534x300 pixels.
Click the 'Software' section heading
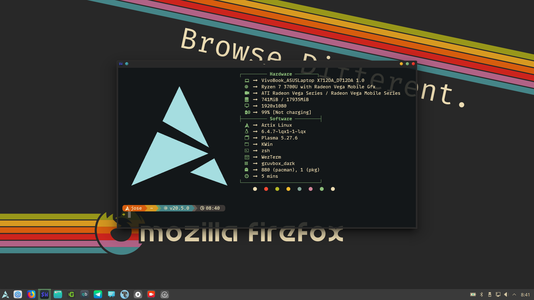click(281, 119)
